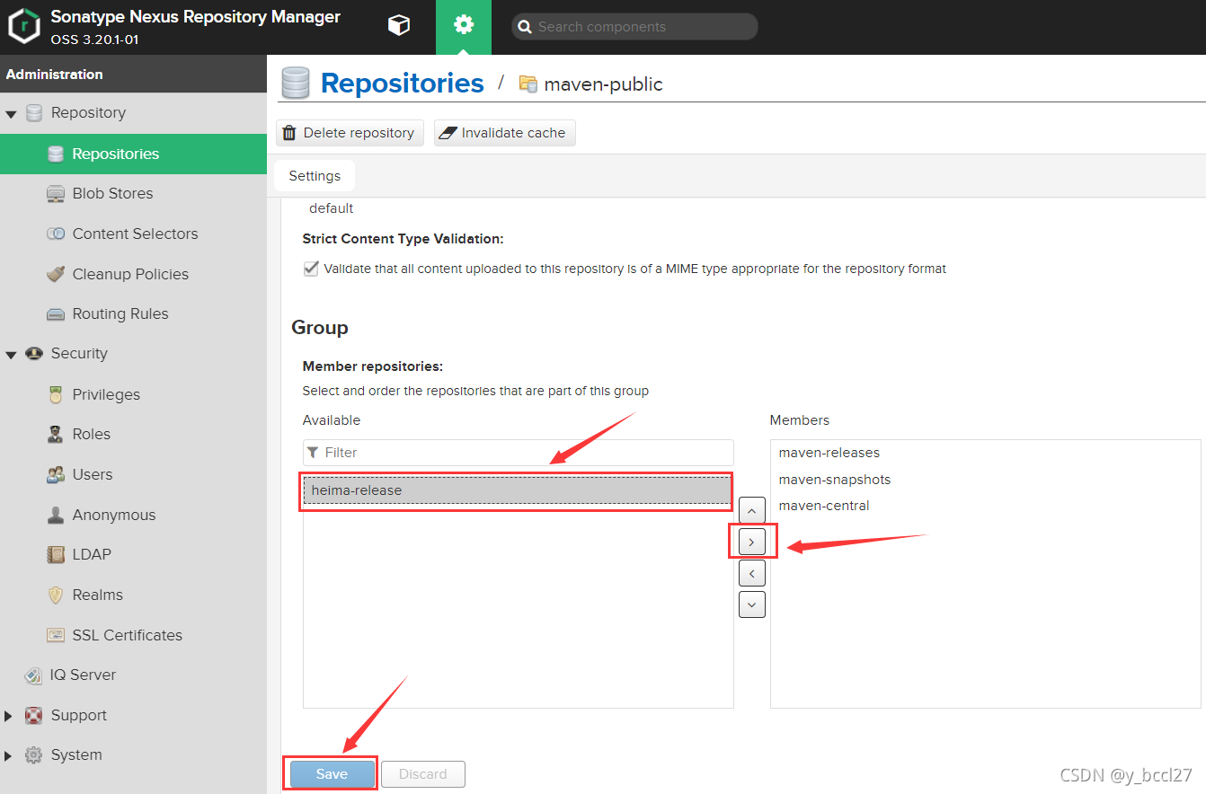Viewport: 1206px width, 794px height.
Task: Click the Repository section database icon
Action: [x=34, y=113]
